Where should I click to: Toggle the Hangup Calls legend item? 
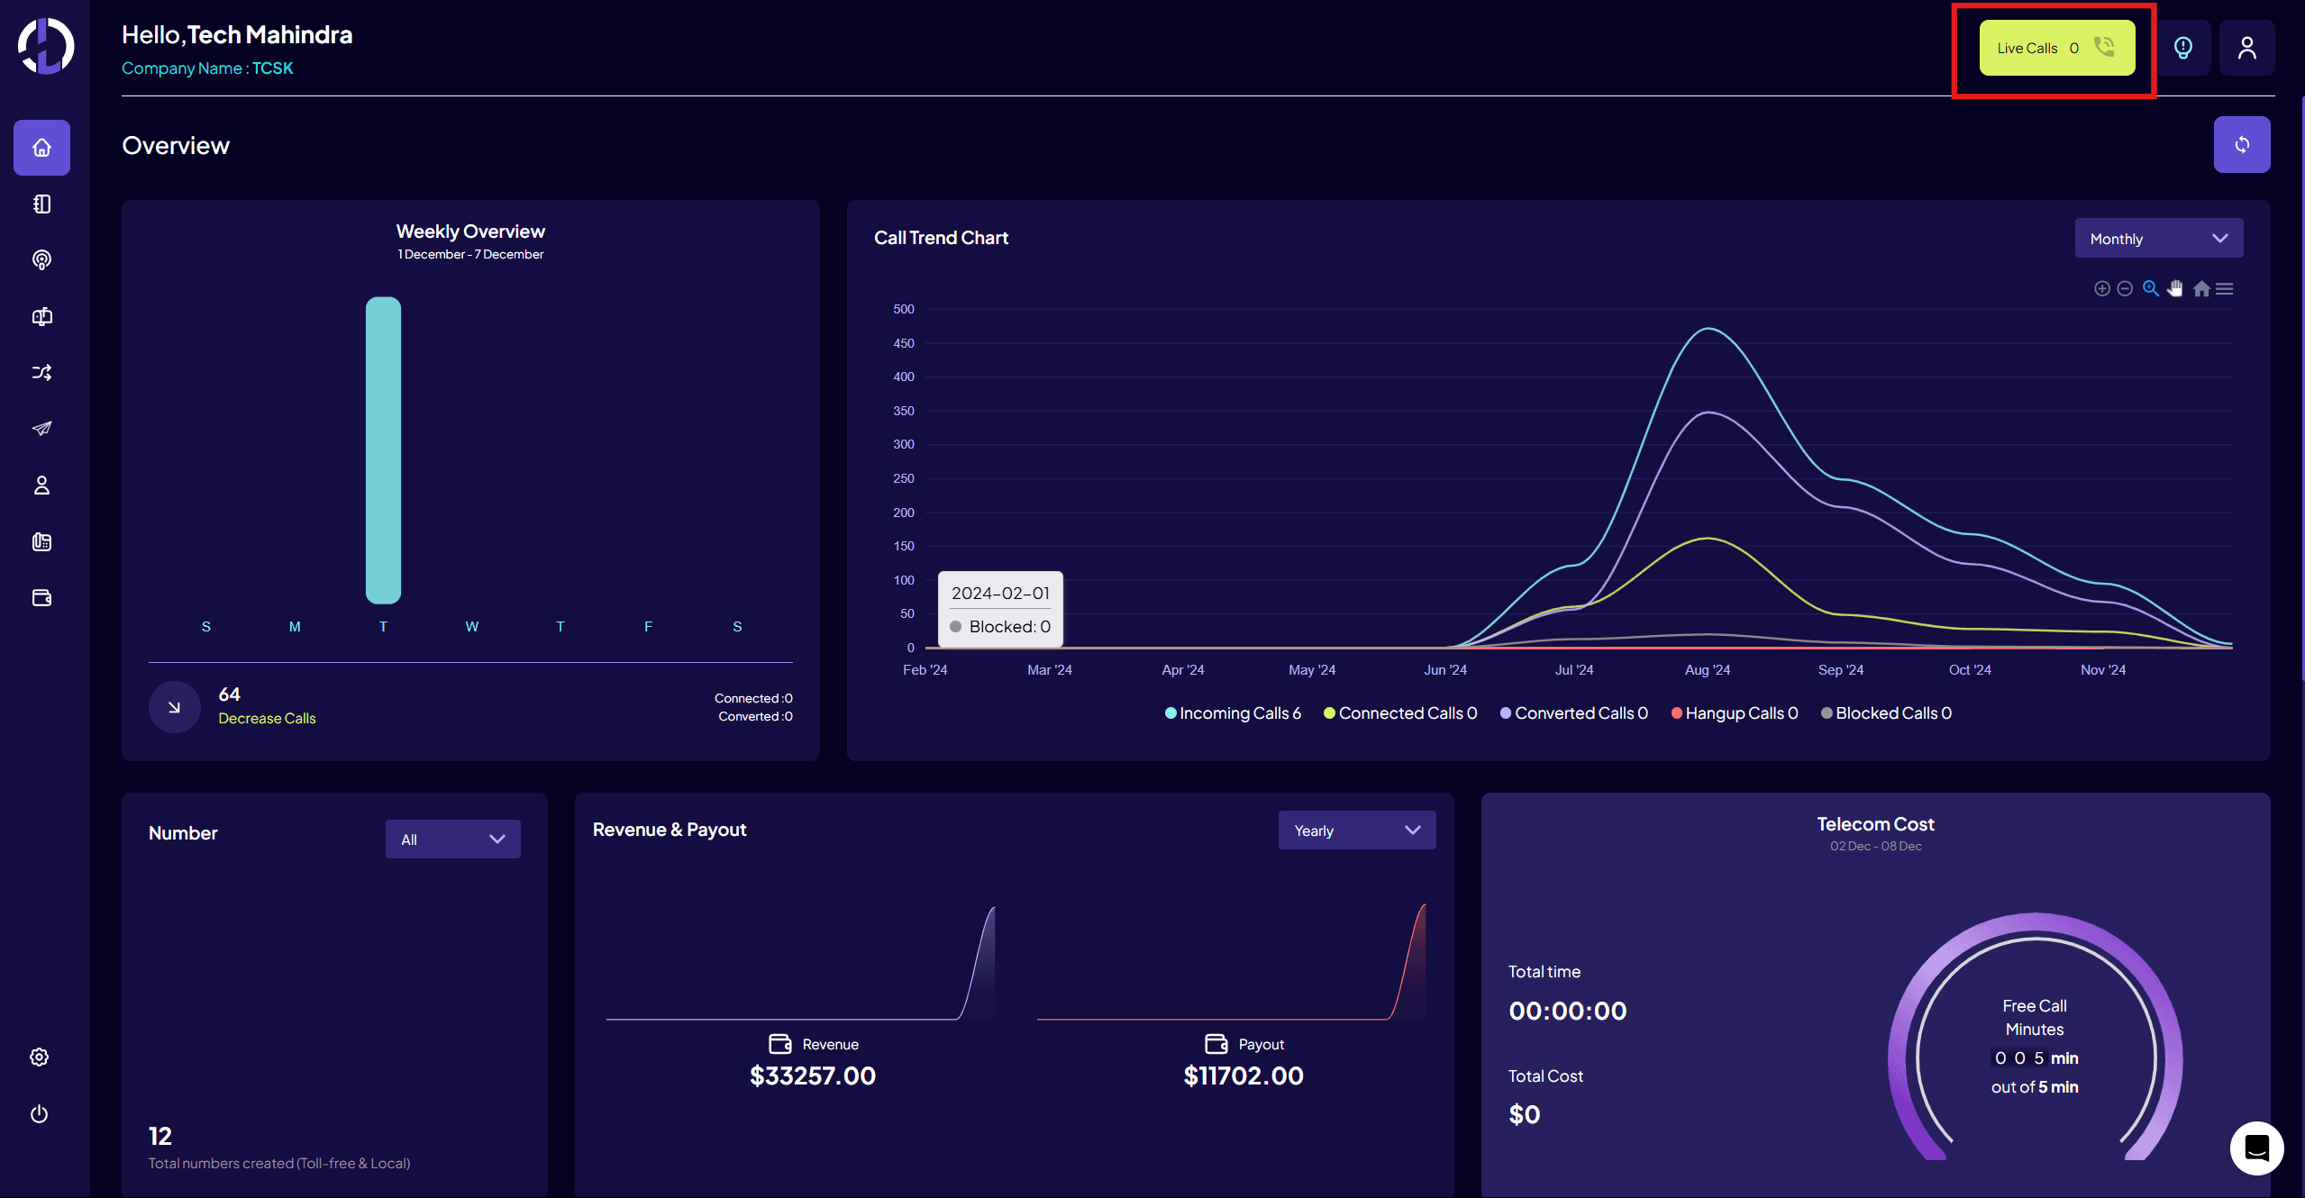point(1733,712)
